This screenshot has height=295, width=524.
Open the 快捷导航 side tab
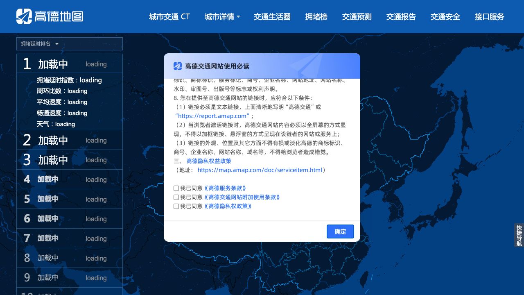point(519,235)
